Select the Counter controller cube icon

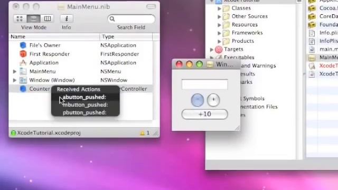tap(23, 89)
